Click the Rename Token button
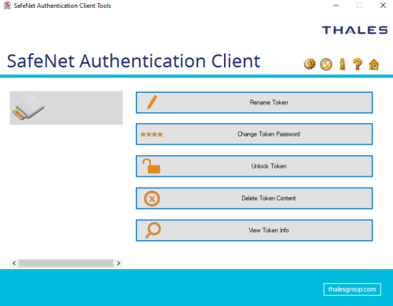393x306 pixels. (x=254, y=103)
